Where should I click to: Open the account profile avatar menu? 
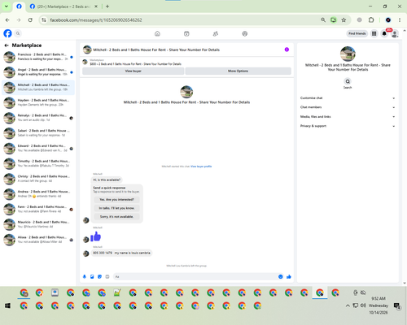pyautogui.click(x=395, y=33)
